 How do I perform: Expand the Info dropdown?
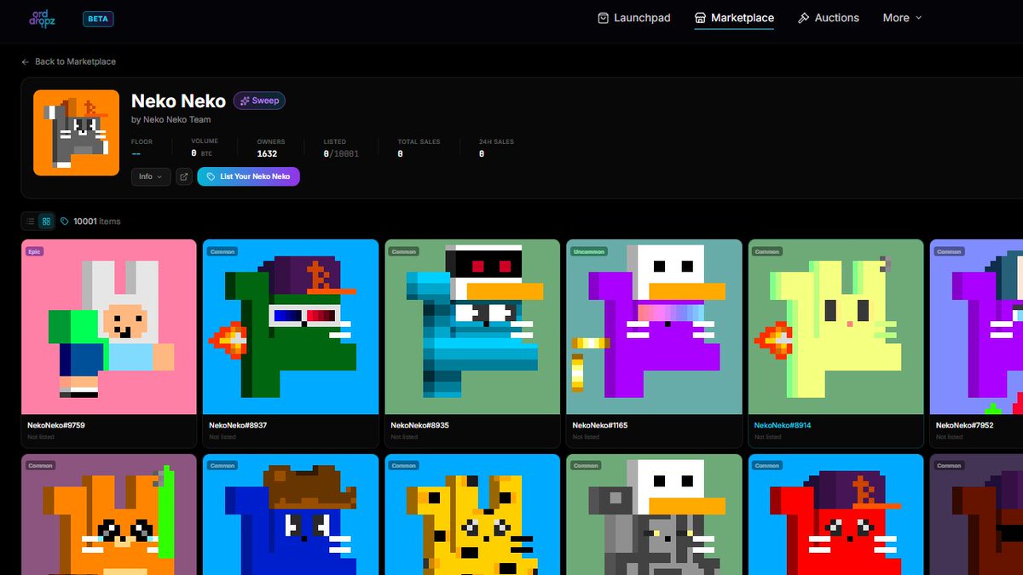pos(151,176)
